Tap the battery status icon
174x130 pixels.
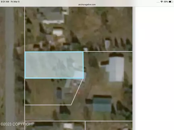tap(171, 2)
